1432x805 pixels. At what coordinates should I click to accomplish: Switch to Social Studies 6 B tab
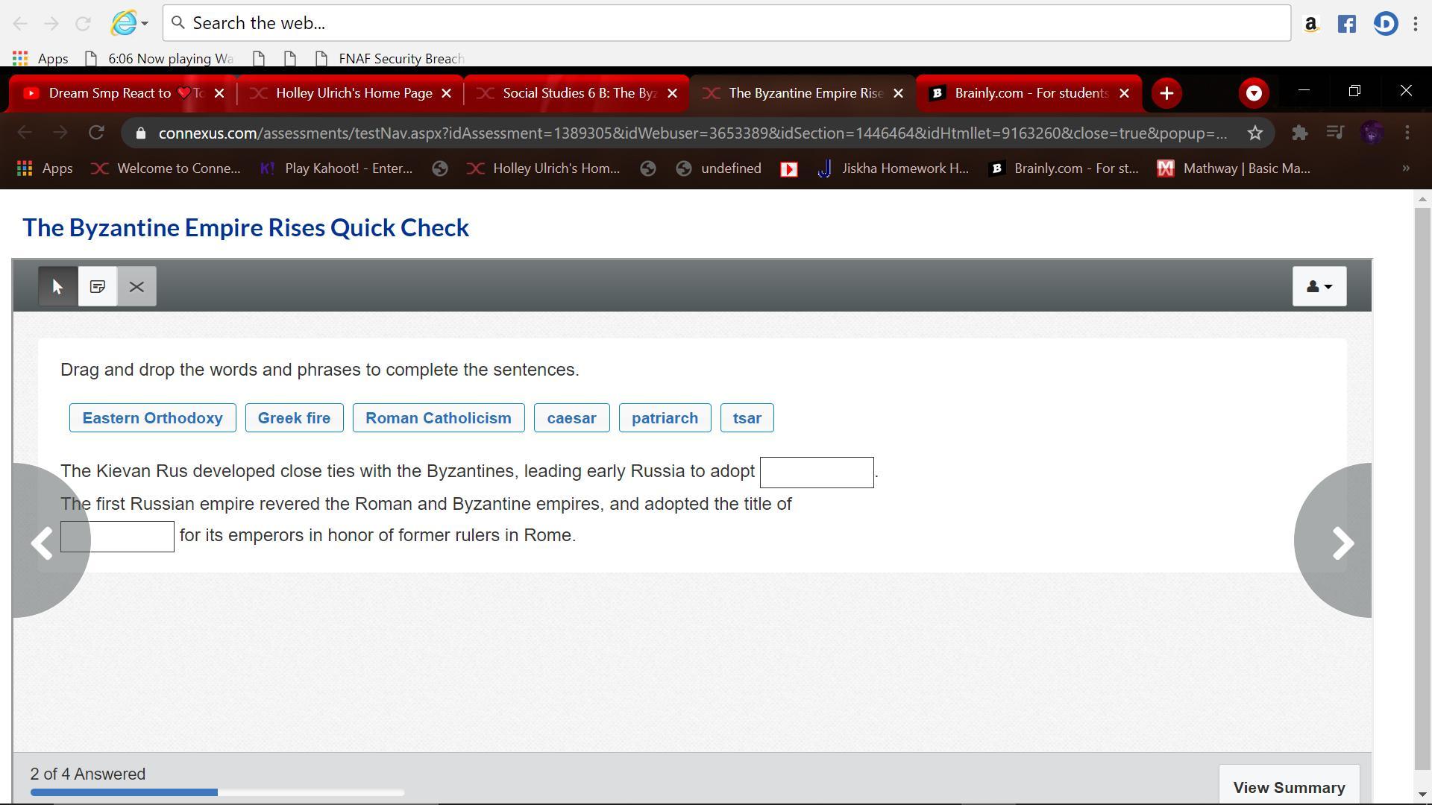pyautogui.click(x=579, y=93)
